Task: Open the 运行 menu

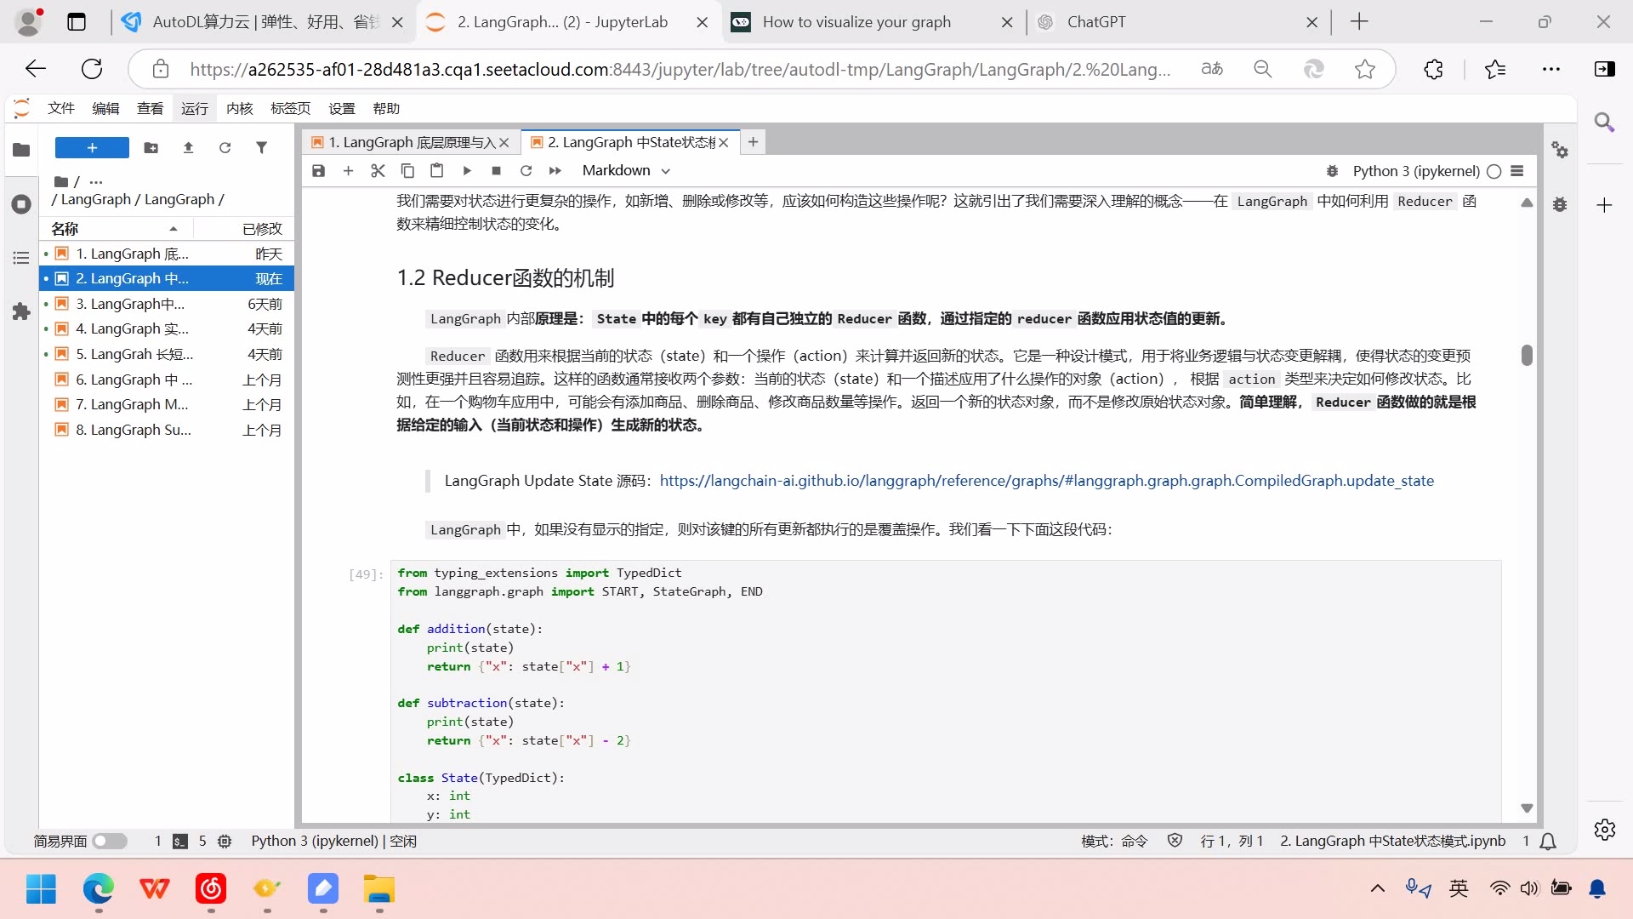Action: (194, 108)
